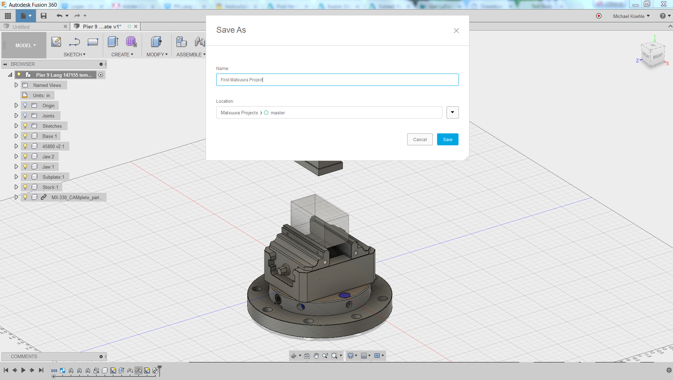The width and height of the screenshot is (673, 380).
Task: Select the Joint assemble tool
Action: pyautogui.click(x=200, y=42)
